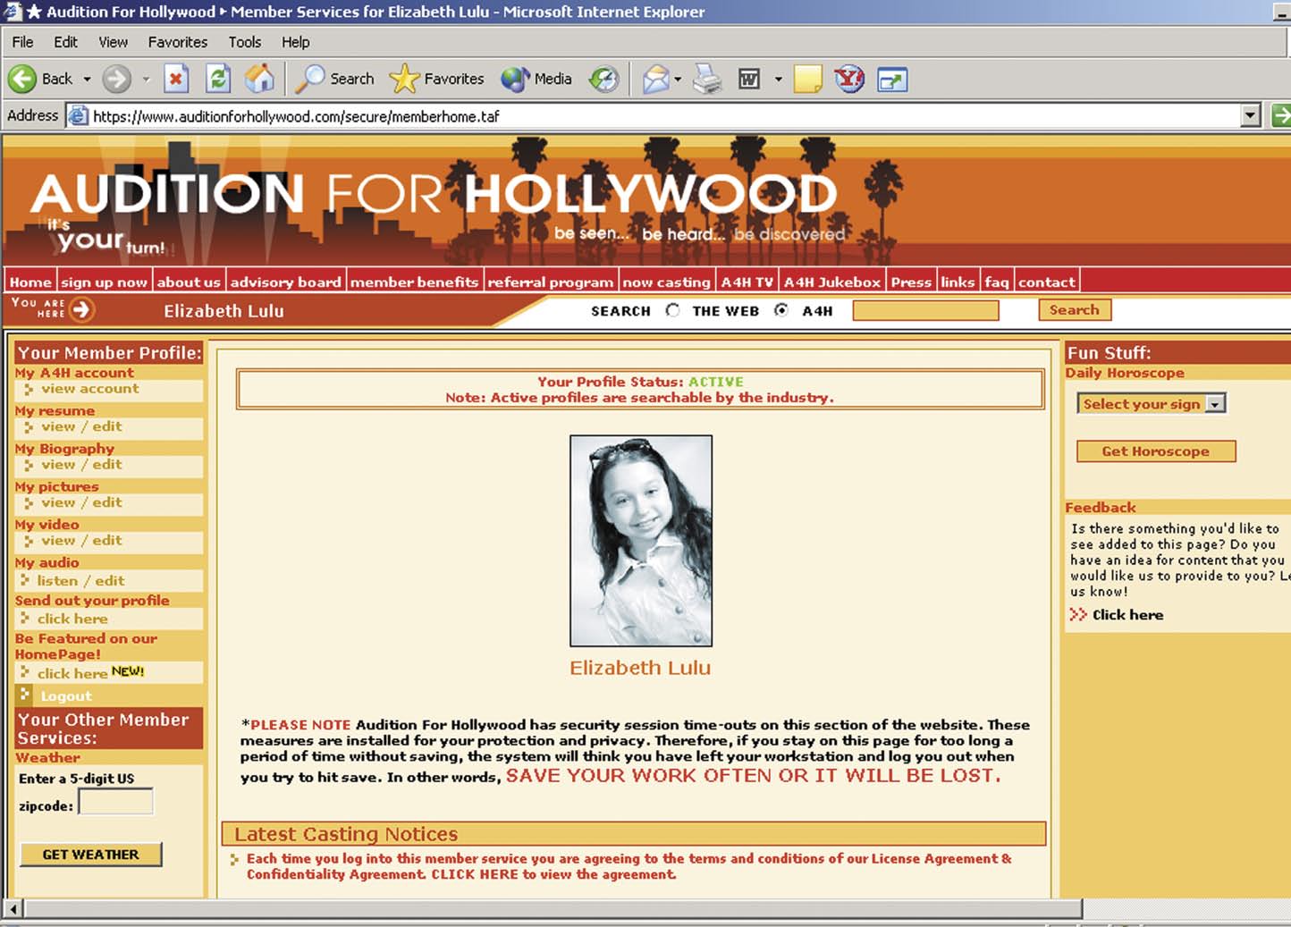Click the Mail envelope icon
Screen dimensions: 1291x927
655,80
